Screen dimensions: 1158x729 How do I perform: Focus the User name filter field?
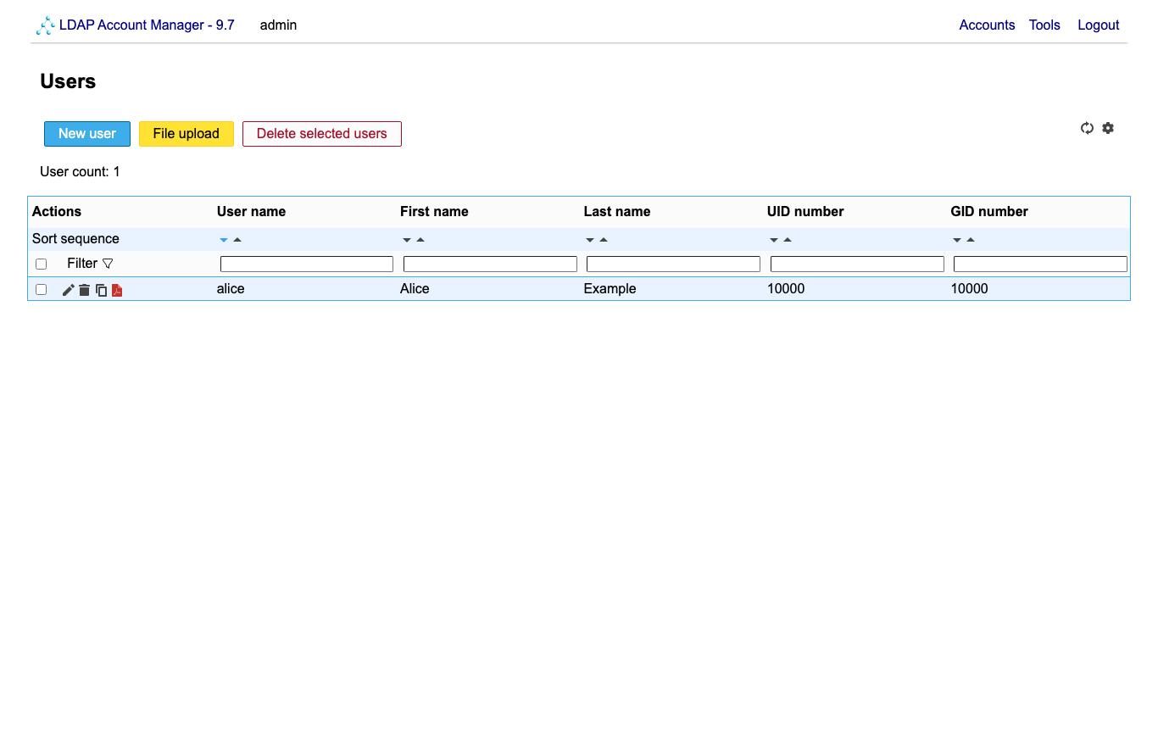point(307,264)
